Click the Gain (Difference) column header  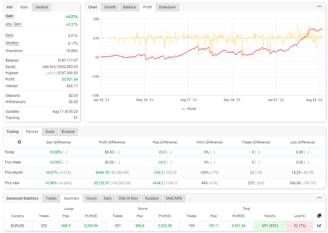click(59, 142)
